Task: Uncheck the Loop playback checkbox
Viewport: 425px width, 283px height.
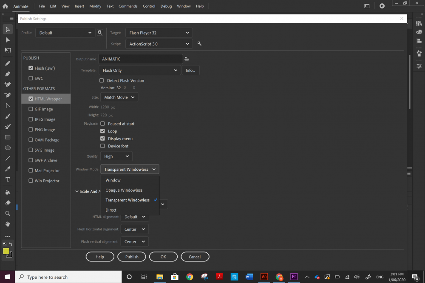Action: pyautogui.click(x=102, y=131)
